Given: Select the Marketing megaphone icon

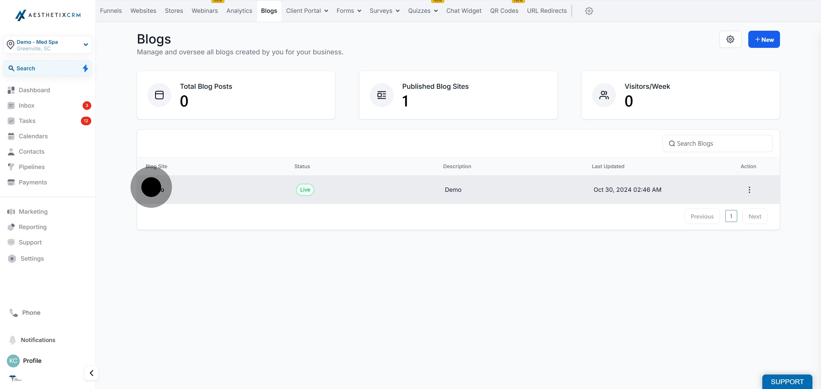Looking at the screenshot, I should click(x=11, y=211).
